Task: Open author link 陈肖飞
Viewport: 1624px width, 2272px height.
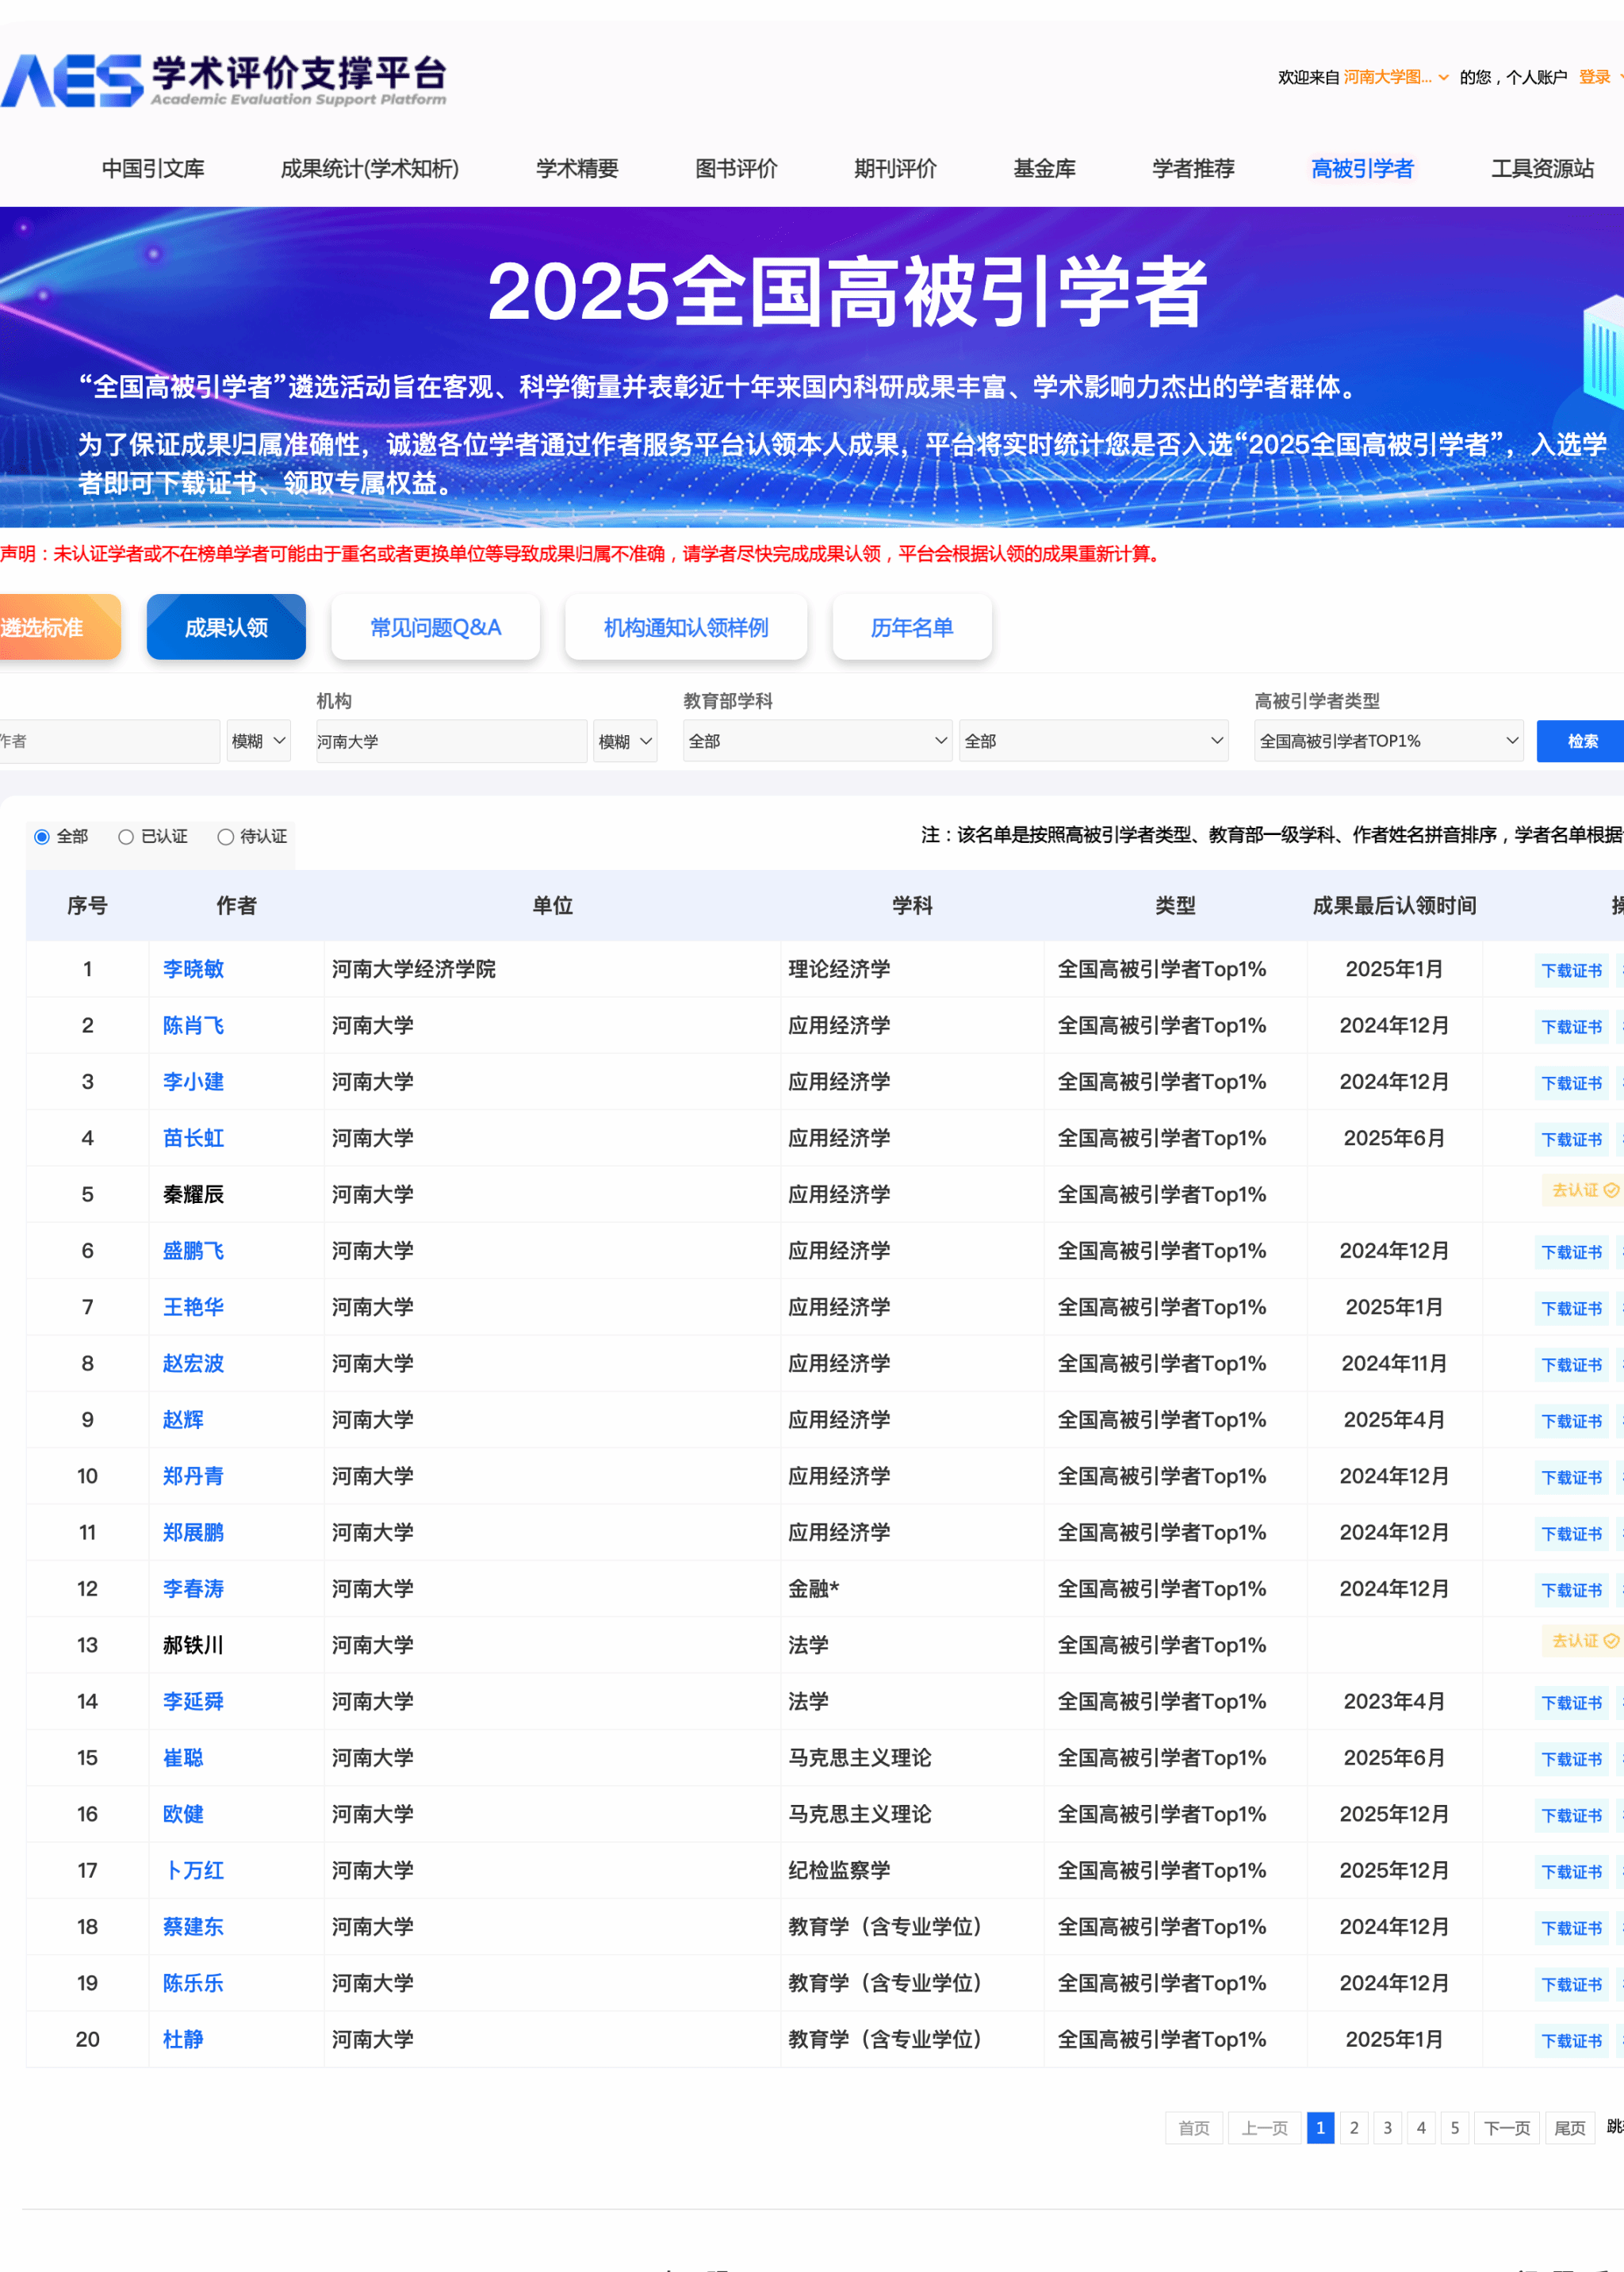Action: click(193, 1025)
